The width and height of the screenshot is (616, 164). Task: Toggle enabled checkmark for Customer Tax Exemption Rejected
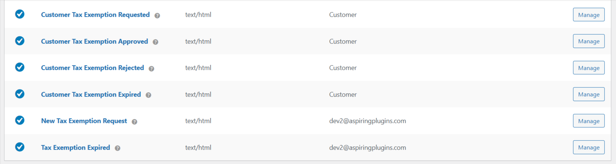[x=20, y=67]
